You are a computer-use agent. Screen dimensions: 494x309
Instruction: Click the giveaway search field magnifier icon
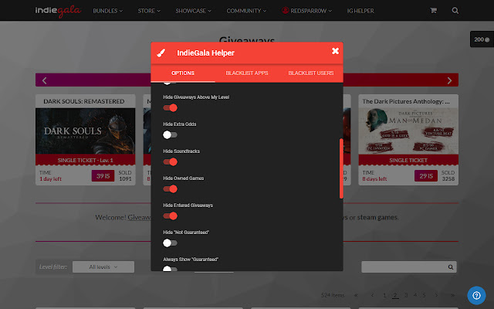pos(451,267)
